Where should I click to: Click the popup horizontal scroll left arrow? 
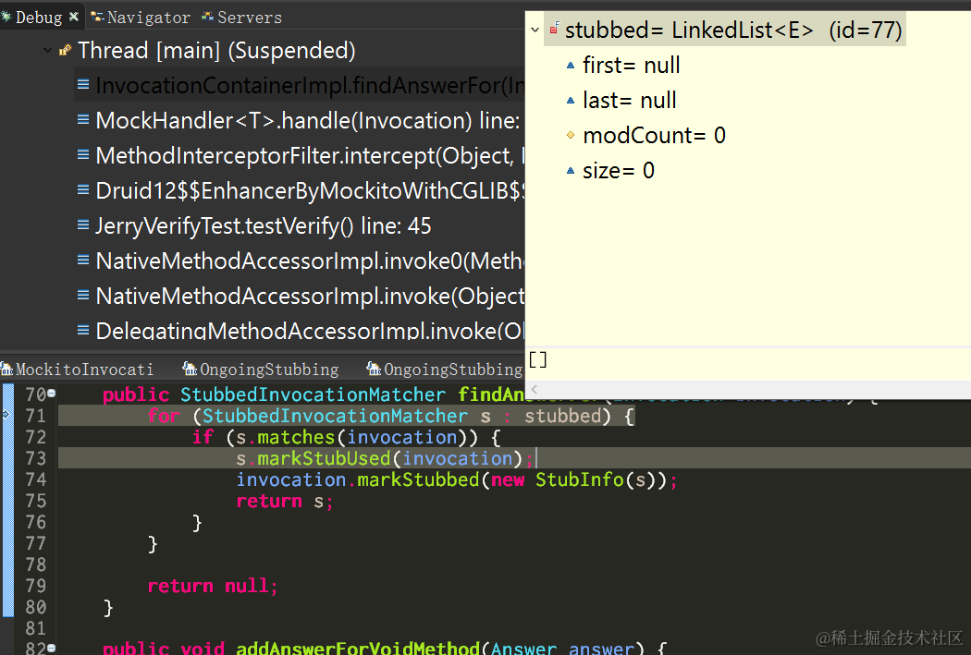(535, 389)
